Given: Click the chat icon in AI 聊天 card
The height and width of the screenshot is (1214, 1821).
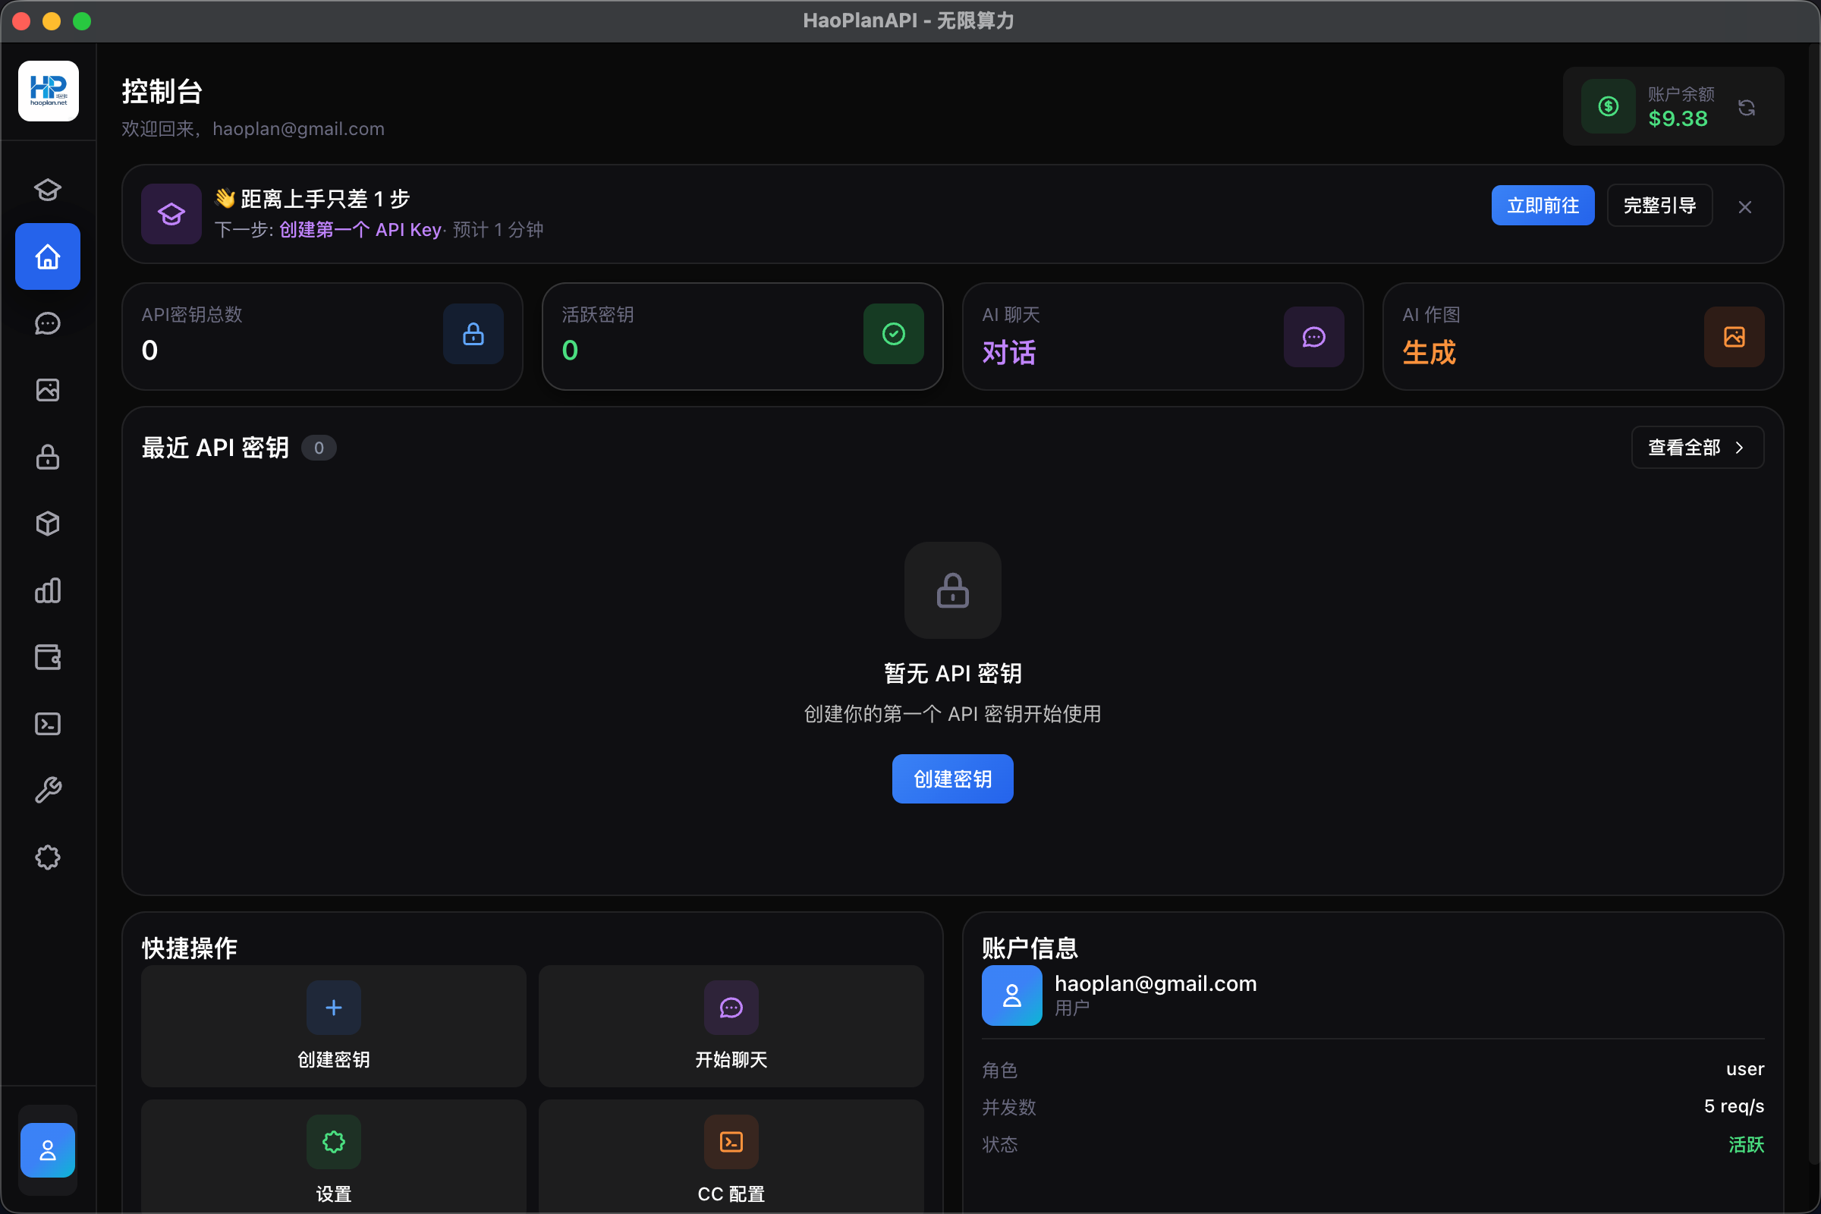Looking at the screenshot, I should (x=1314, y=337).
